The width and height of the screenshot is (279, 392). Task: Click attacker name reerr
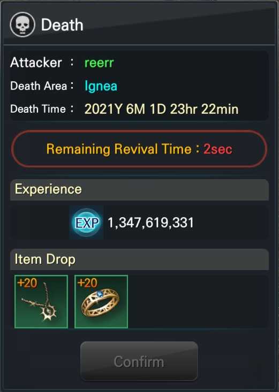pyautogui.click(x=99, y=63)
